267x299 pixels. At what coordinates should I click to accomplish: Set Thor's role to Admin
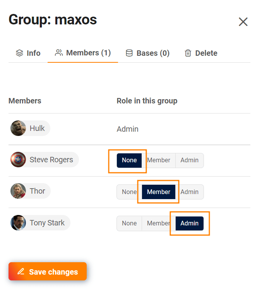(189, 192)
